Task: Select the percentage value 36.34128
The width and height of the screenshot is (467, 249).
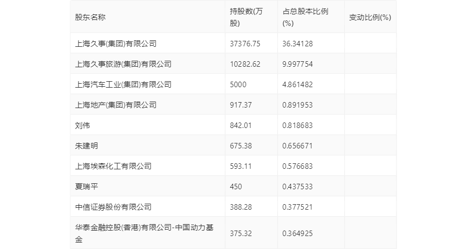Action: point(298,44)
